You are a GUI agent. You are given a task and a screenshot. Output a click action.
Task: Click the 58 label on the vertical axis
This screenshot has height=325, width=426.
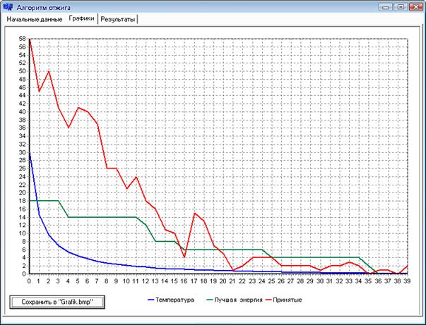21,39
